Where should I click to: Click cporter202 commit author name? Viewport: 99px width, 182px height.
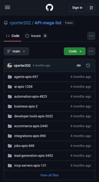(22, 65)
